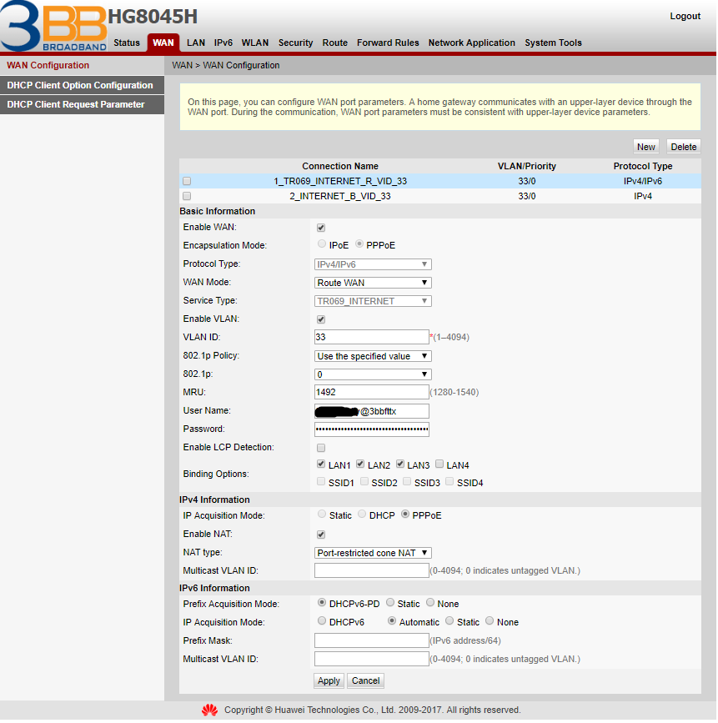Click the Huawei logo in footer
Image resolution: width=718 pixels, height=723 pixels.
(209, 710)
